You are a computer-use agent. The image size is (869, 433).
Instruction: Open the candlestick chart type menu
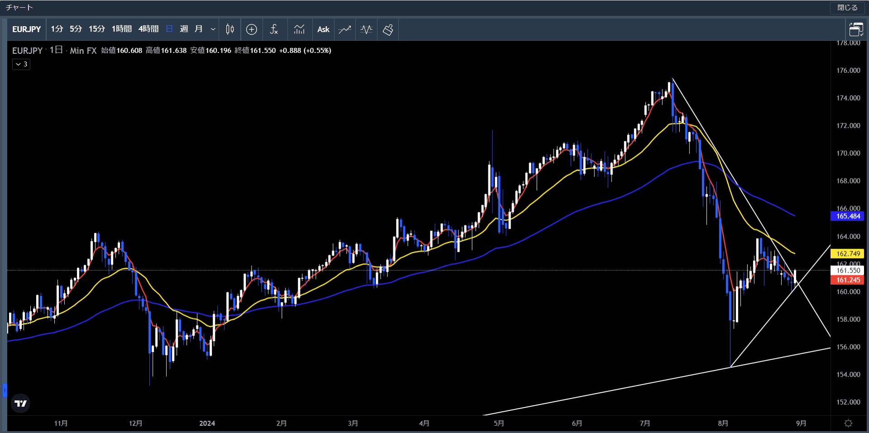tap(230, 29)
